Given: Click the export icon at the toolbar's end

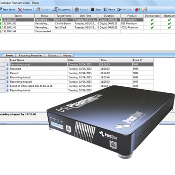Looking at the screenshot, I should [x=144, y=10].
